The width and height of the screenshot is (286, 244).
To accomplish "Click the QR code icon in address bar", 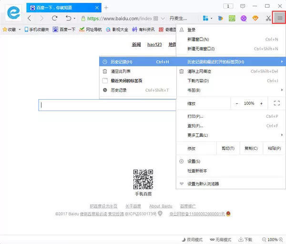I will (x=155, y=19).
